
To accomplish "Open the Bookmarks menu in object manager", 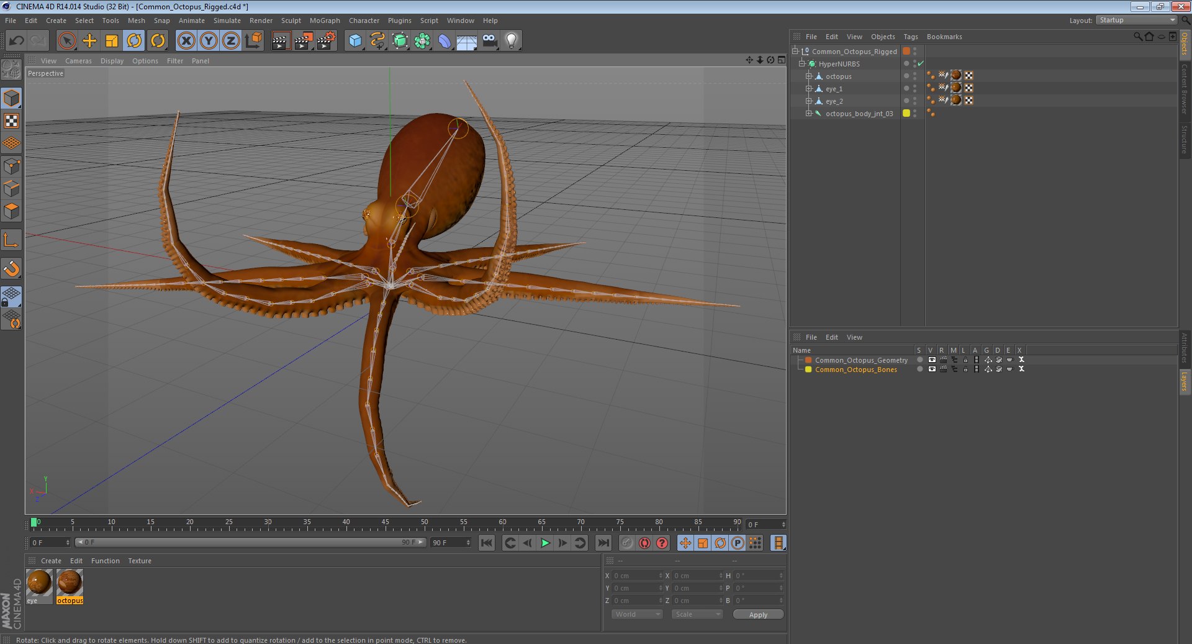I will click(944, 37).
